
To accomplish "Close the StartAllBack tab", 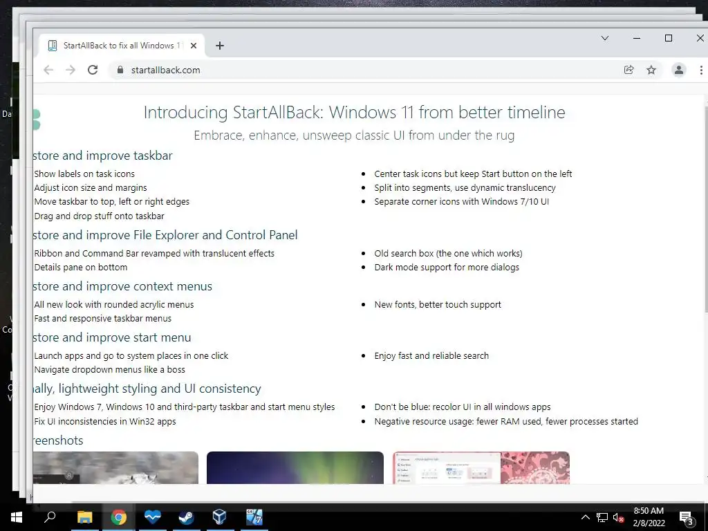I will tap(194, 46).
